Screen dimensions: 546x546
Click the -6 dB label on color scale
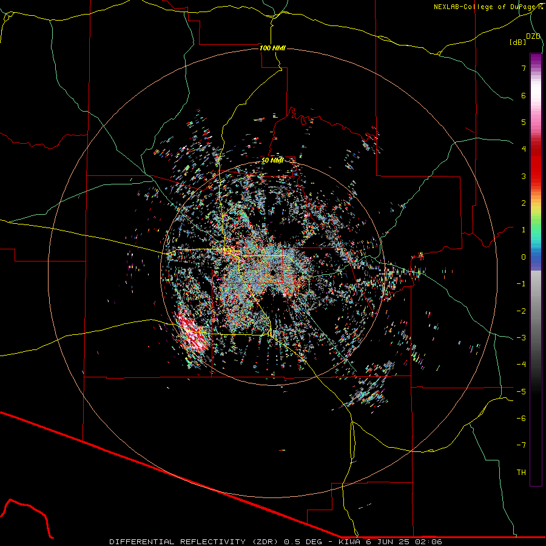[521, 419]
